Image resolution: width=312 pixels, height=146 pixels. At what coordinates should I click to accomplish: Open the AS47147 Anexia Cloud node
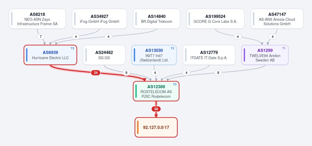point(277,19)
